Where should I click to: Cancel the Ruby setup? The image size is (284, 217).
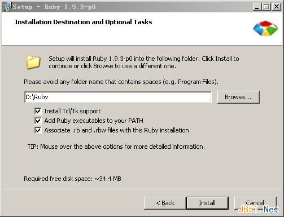point(255,203)
